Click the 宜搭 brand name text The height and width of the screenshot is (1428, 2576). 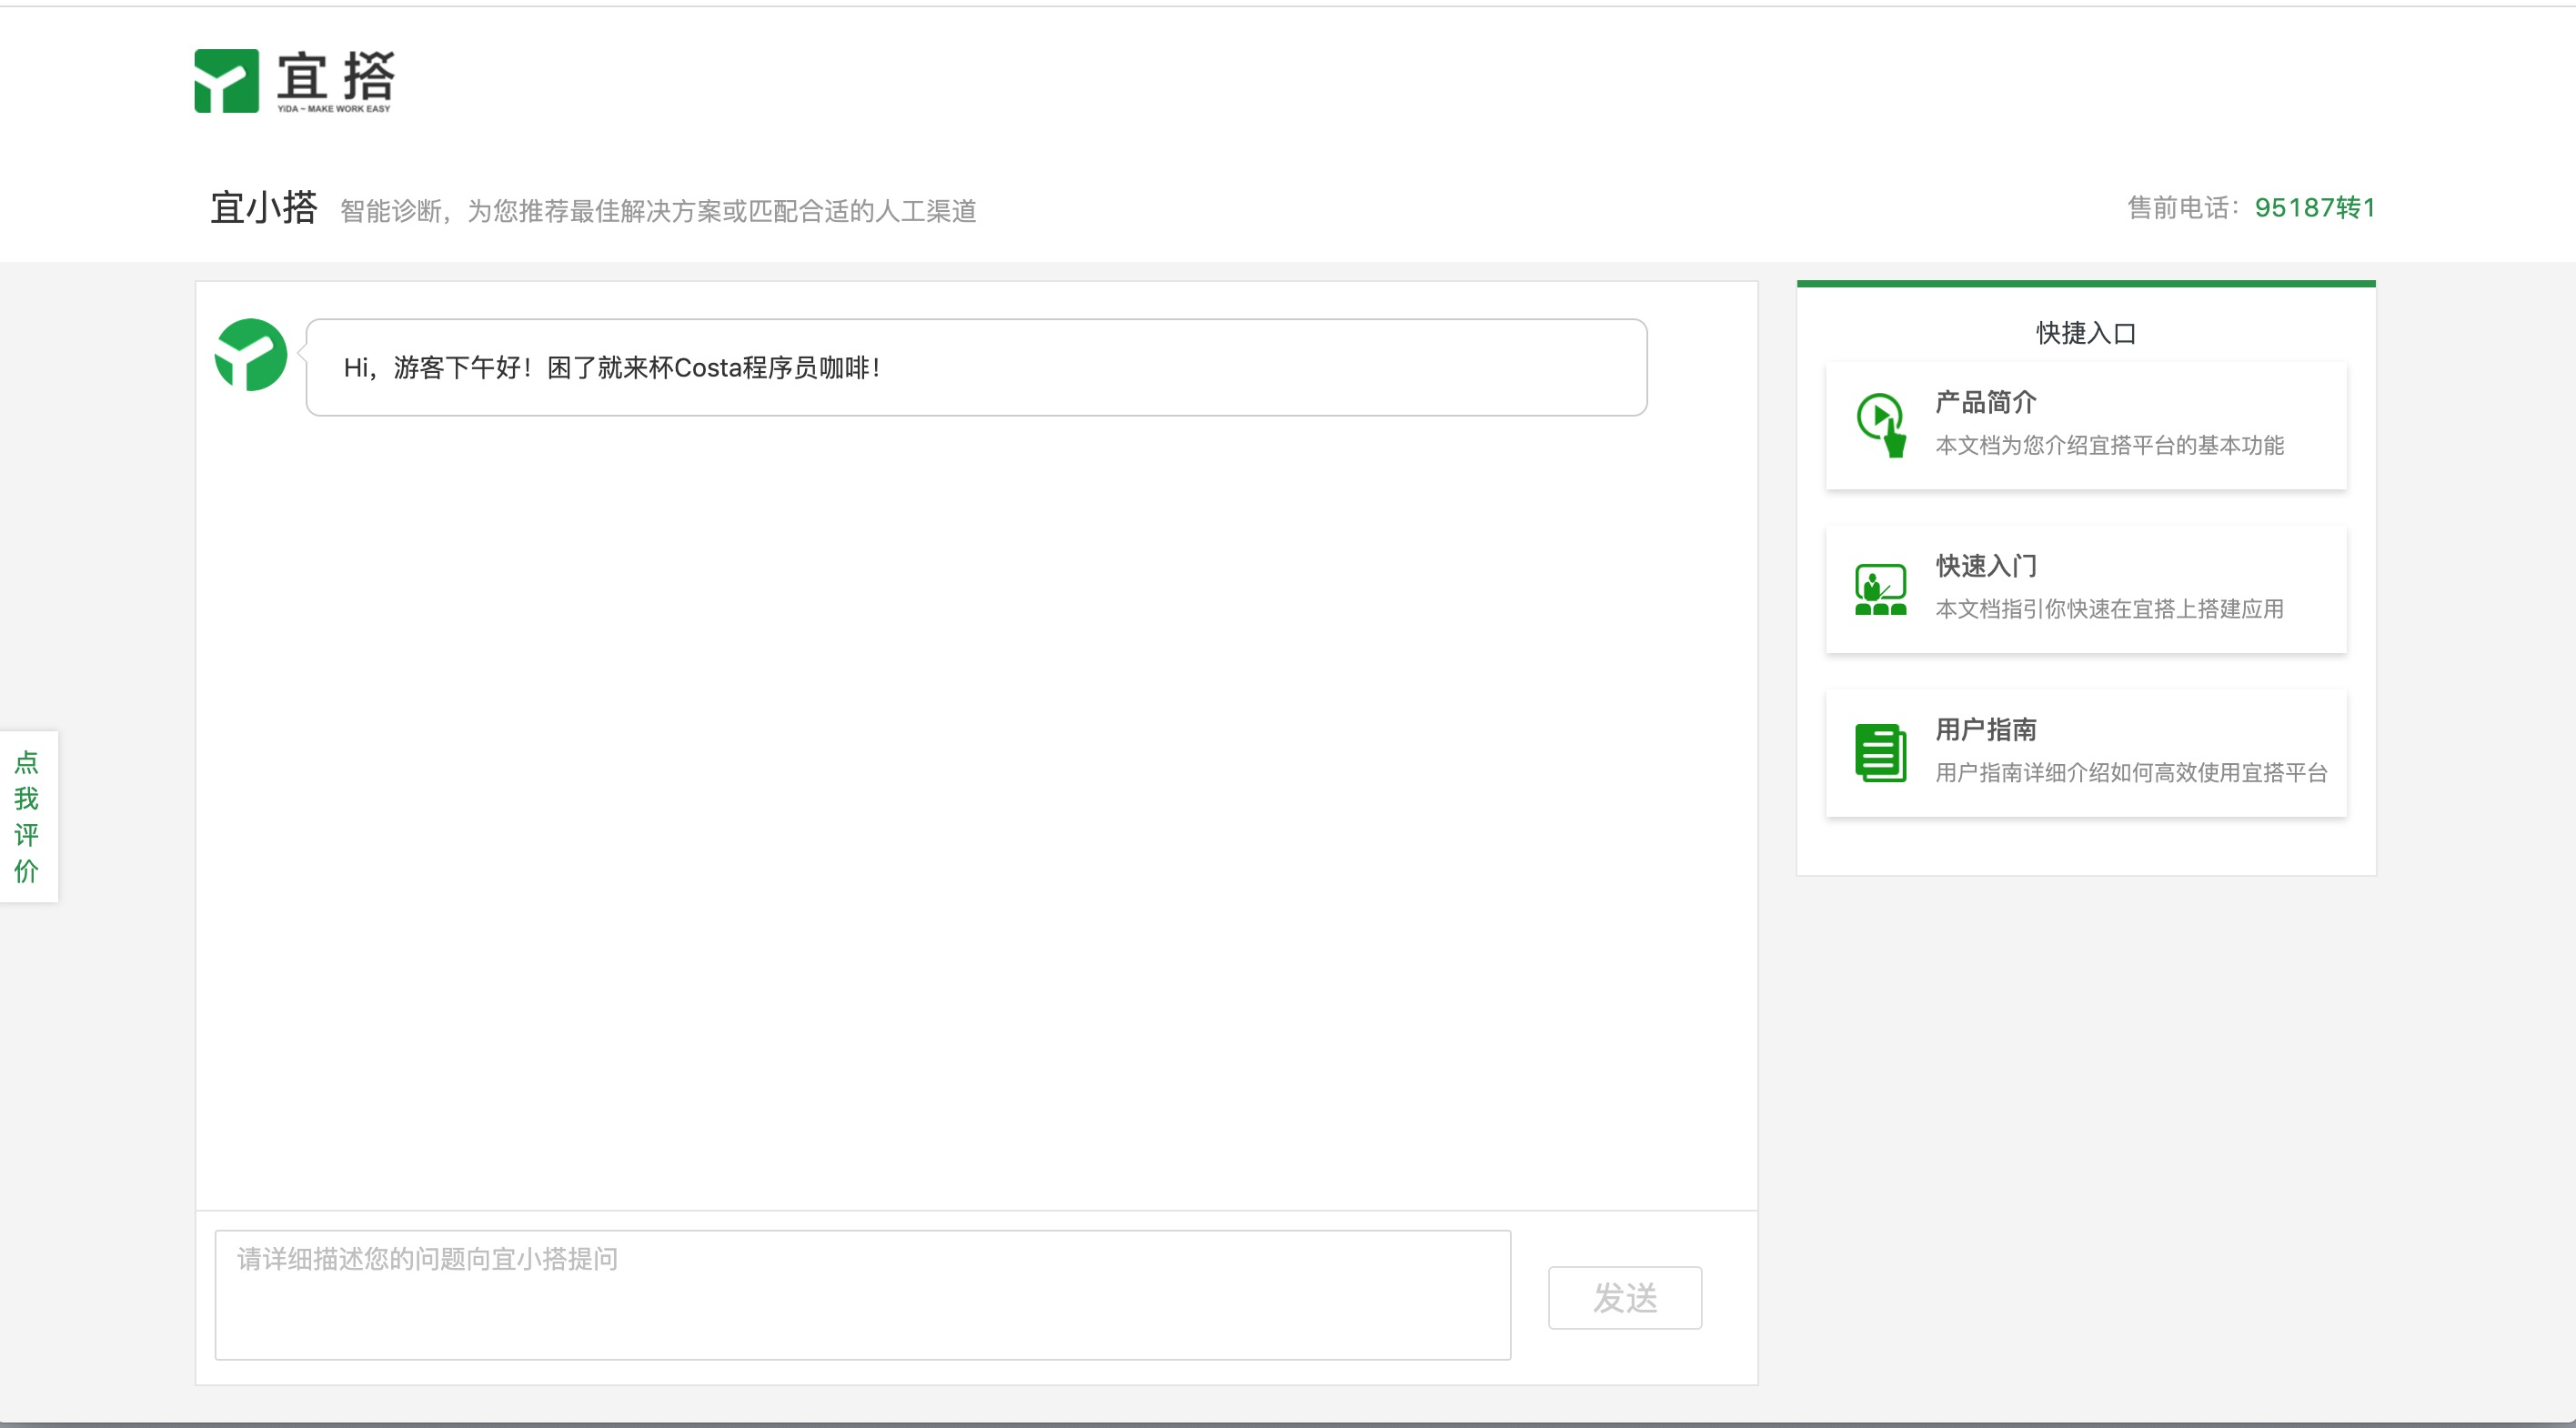pos(336,76)
